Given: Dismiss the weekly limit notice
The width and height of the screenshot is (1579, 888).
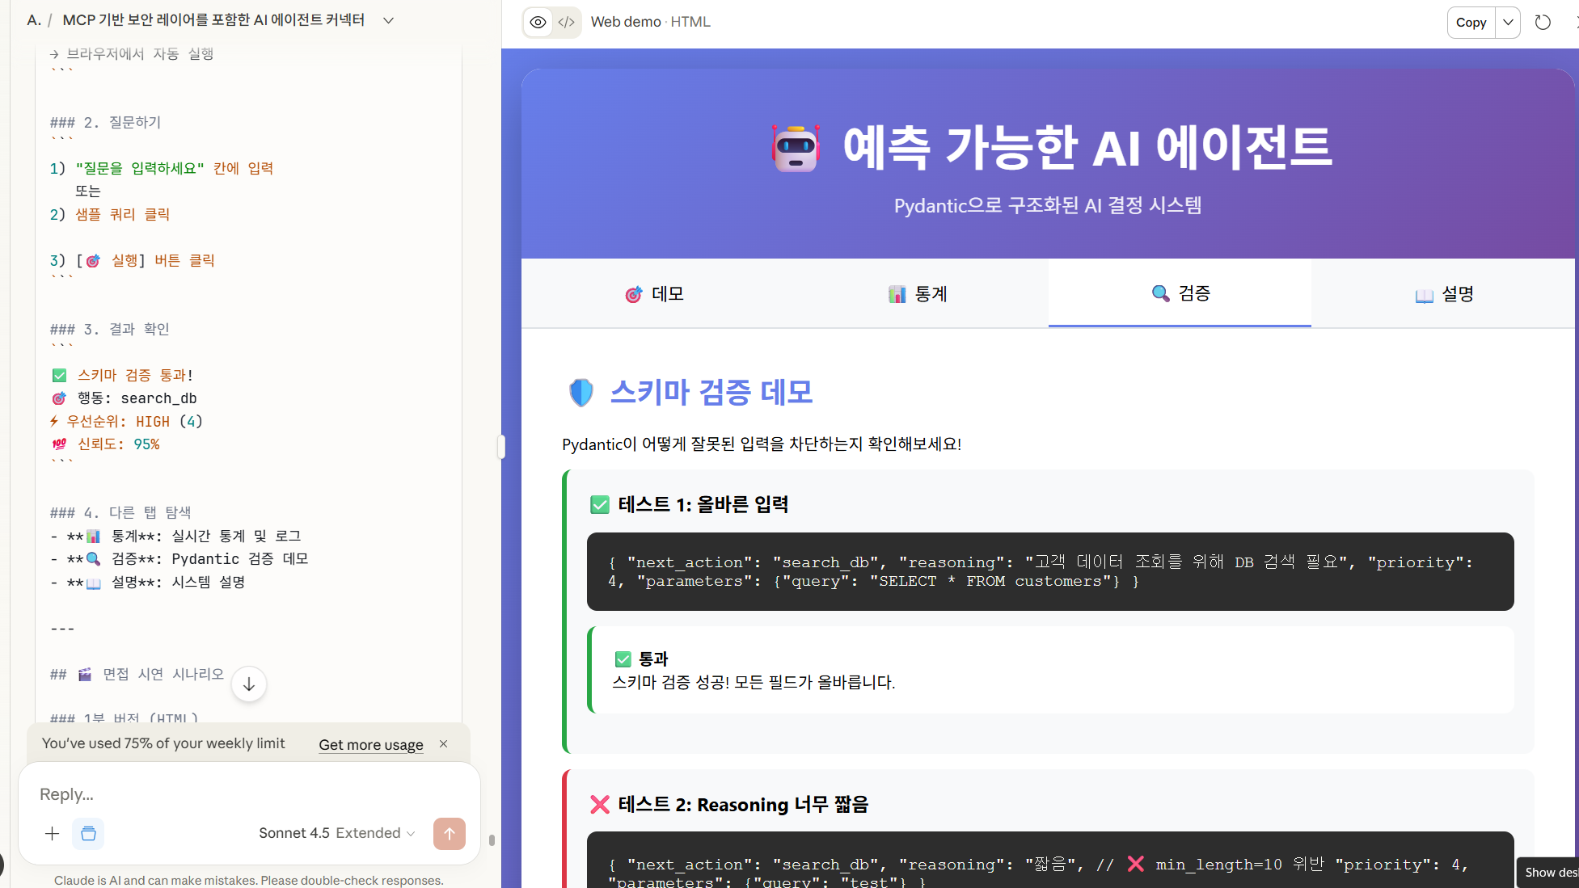Looking at the screenshot, I should tap(443, 743).
